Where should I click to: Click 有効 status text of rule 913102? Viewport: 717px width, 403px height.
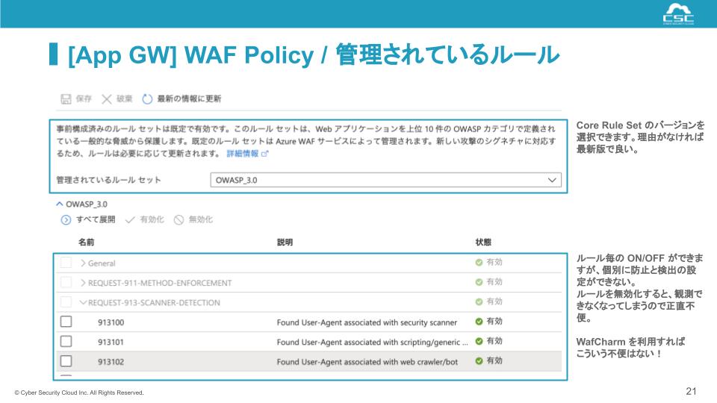(x=494, y=360)
